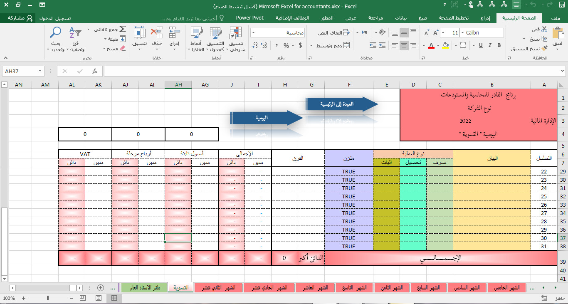
Task: Click Merge and Center (دمج وتوسيط) icon
Action: click(x=333, y=45)
